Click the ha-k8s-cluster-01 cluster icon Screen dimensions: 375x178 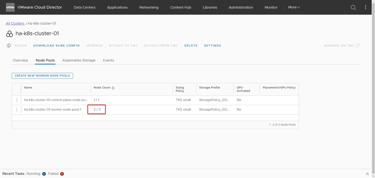(10, 34)
